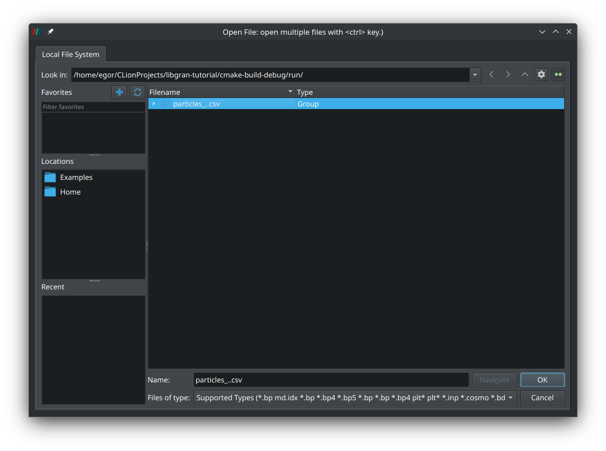Image resolution: width=606 pixels, height=451 pixels.
Task: Toggle the green dots button
Action: pyautogui.click(x=558, y=75)
